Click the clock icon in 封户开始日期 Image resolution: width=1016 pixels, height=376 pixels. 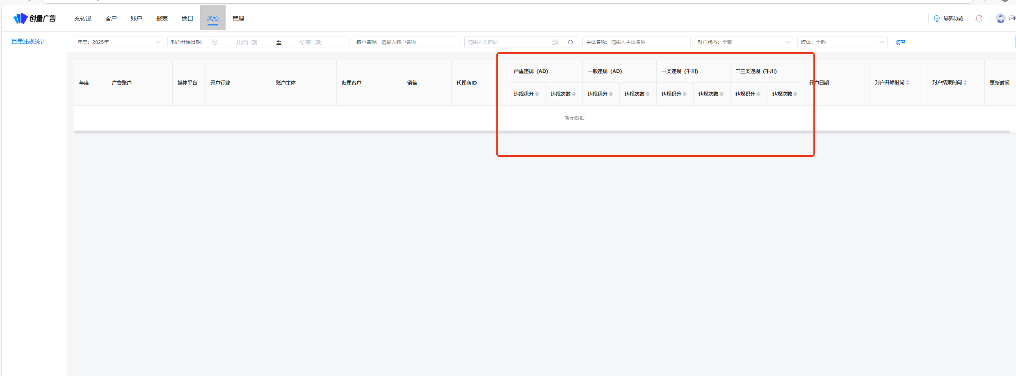click(215, 42)
